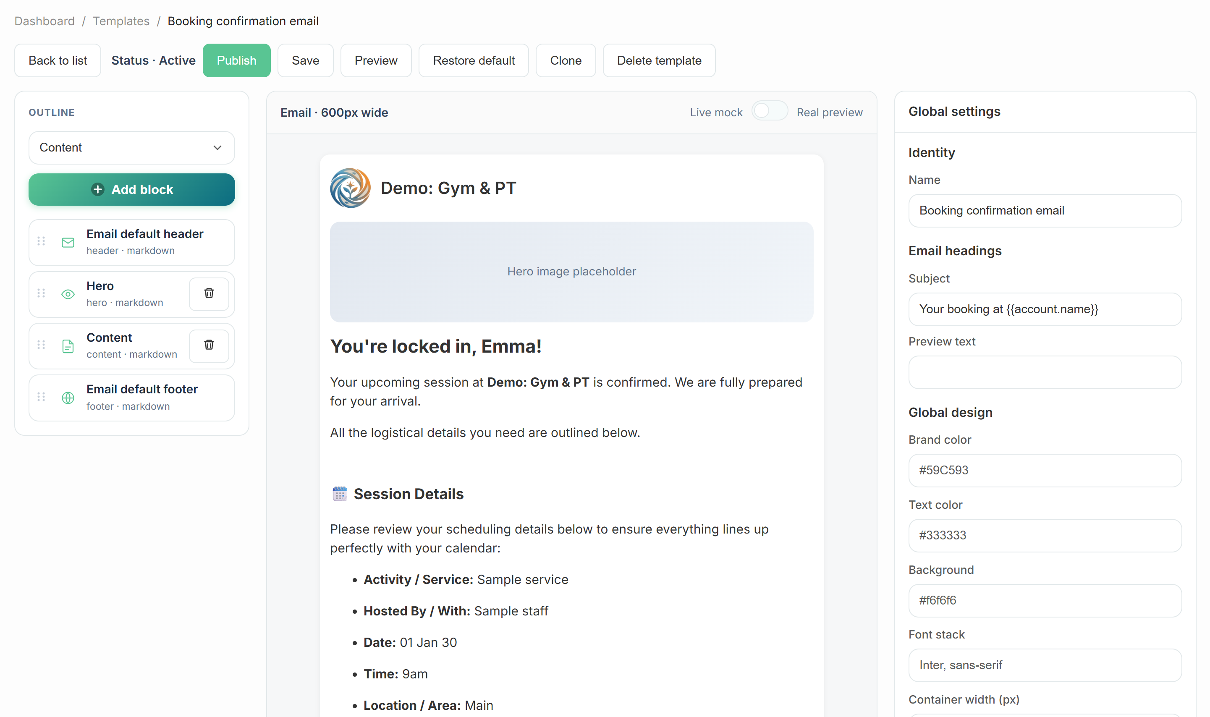Open the Content outline dropdown
1210x717 pixels.
(131, 147)
